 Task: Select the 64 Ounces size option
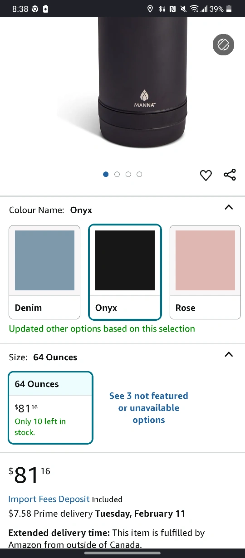coord(50,408)
